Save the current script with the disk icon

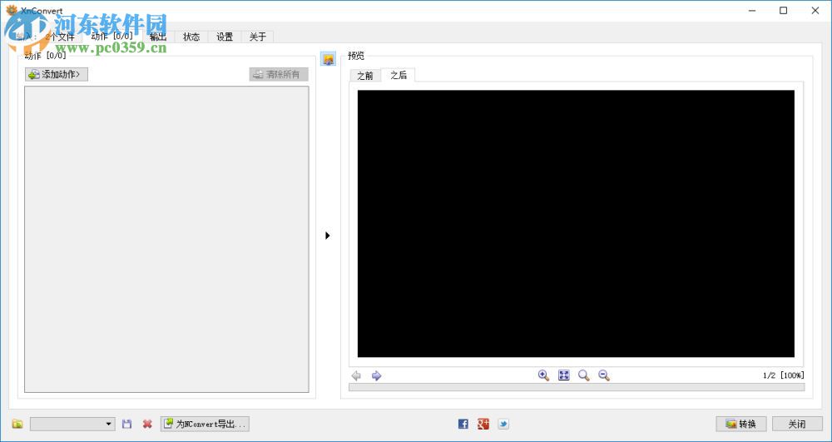[x=126, y=424]
